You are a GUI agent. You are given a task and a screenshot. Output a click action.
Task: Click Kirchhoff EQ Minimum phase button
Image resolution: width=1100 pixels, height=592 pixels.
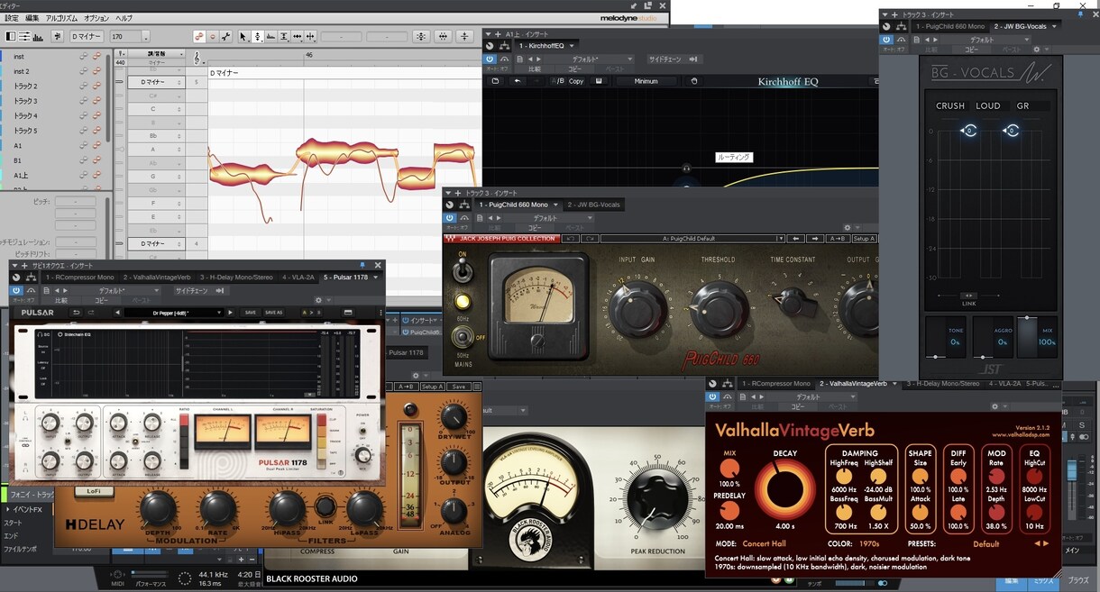(646, 81)
